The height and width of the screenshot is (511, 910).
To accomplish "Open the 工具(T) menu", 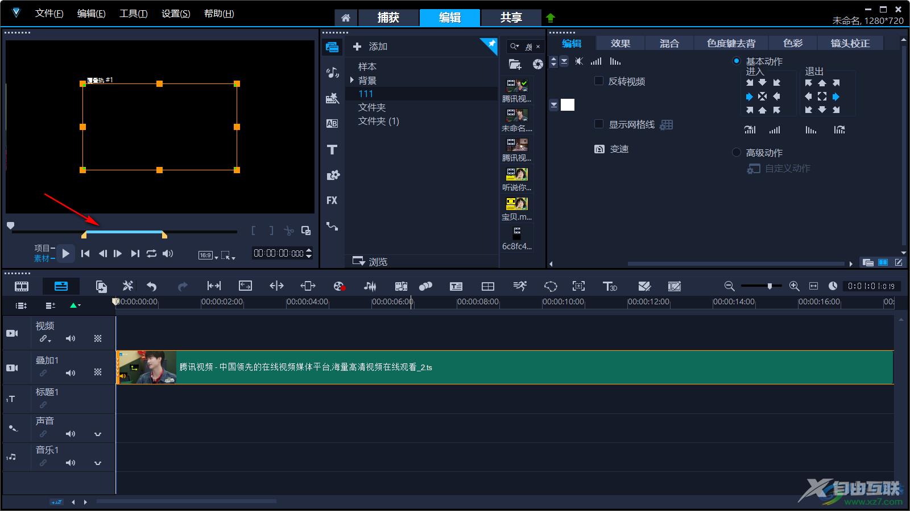I will [134, 14].
